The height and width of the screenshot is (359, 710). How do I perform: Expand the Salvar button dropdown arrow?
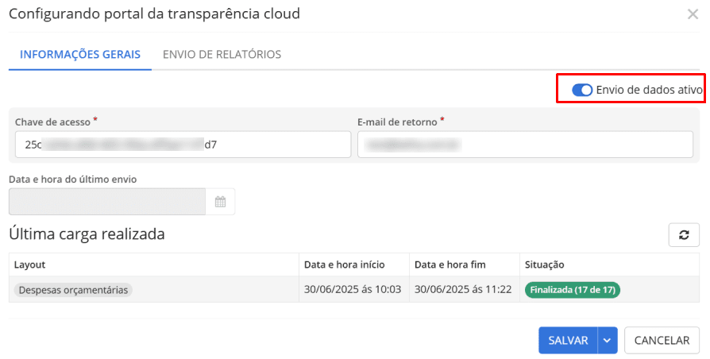click(607, 340)
